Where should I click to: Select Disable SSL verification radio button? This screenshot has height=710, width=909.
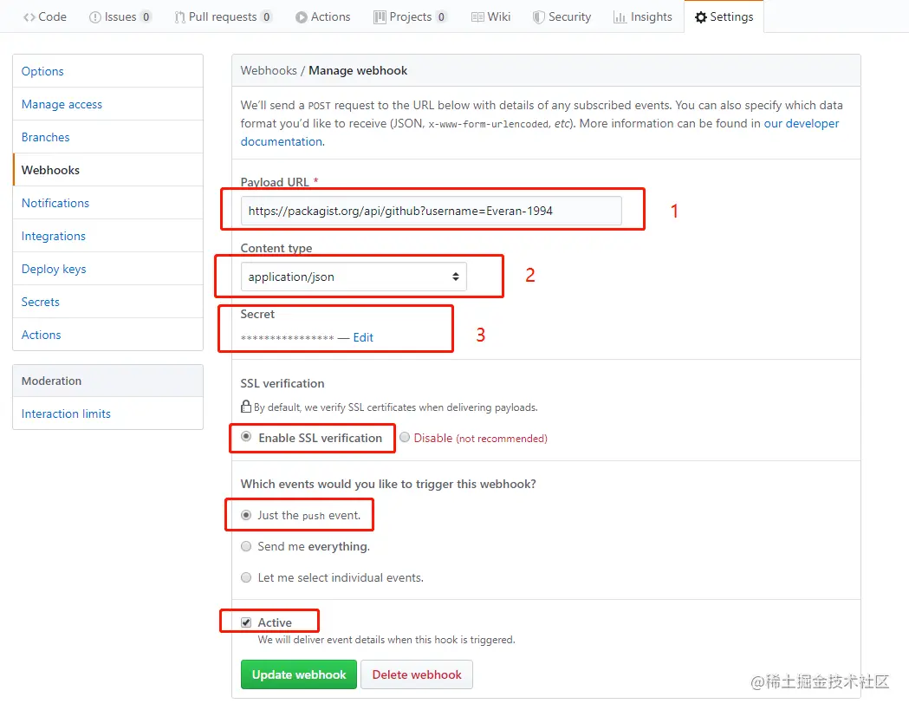pos(405,438)
